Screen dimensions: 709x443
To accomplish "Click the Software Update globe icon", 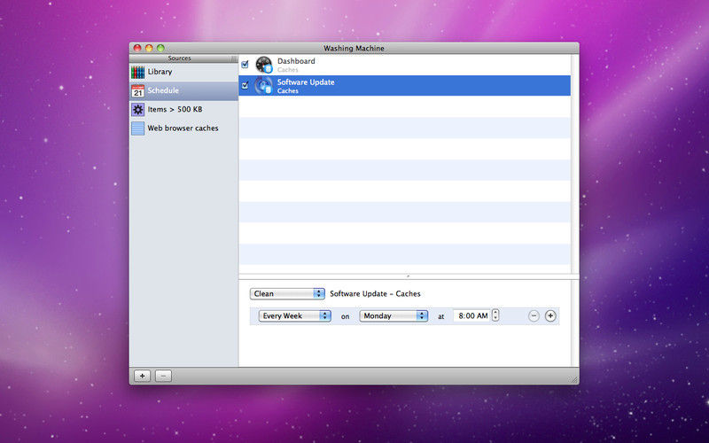I will tap(263, 85).
